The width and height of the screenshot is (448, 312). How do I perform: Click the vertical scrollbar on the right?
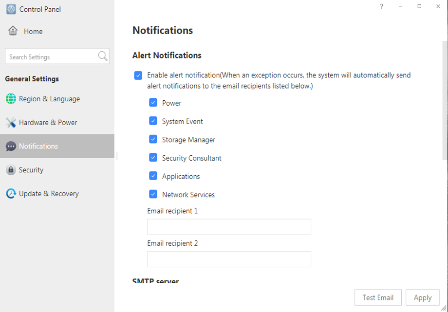[x=445, y=100]
